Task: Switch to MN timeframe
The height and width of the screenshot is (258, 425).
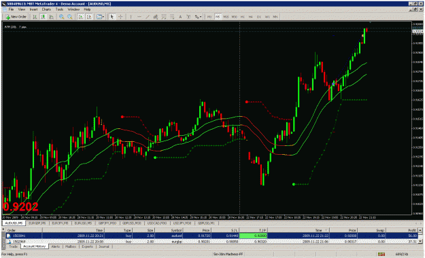Action: pos(275,17)
